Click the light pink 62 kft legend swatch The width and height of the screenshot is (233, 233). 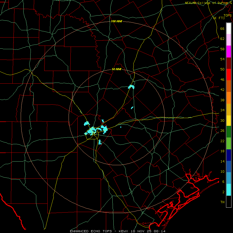pos(229,40)
